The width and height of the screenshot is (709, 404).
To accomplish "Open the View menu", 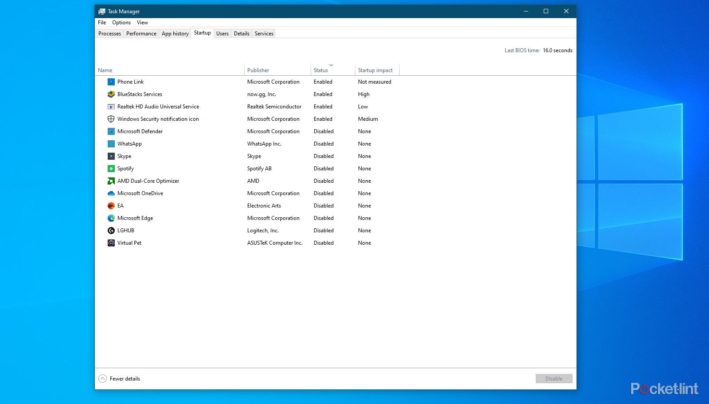I will pyautogui.click(x=142, y=23).
